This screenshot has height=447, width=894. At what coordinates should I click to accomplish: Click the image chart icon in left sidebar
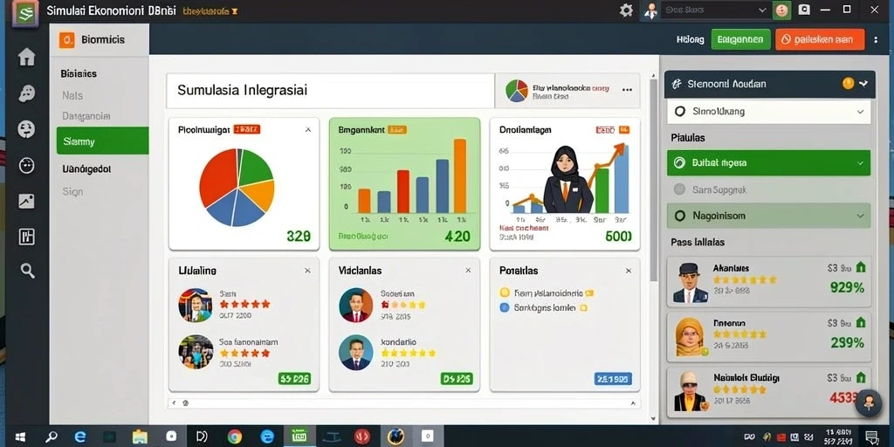[x=27, y=201]
